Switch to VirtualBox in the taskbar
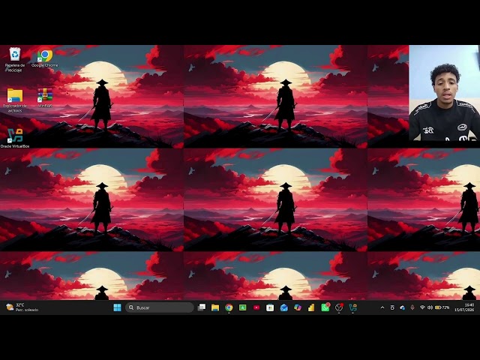The image size is (480, 360). coord(352,307)
